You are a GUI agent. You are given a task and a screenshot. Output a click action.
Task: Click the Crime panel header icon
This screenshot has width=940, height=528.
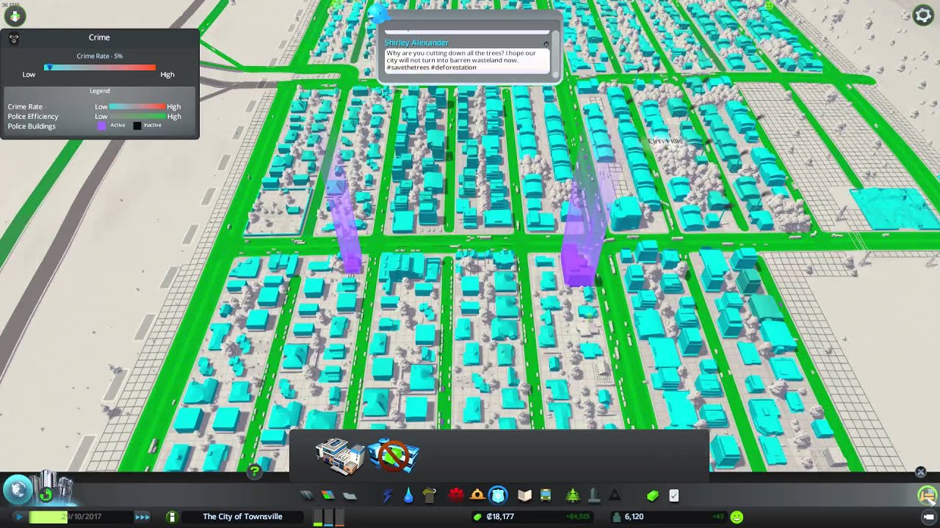pos(13,38)
